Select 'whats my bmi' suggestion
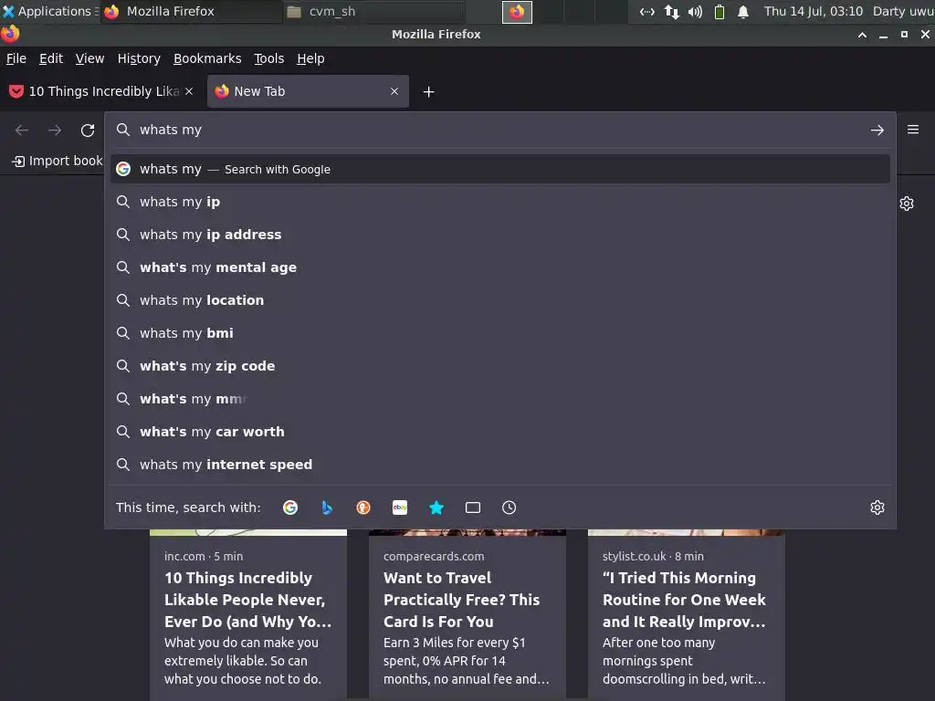Viewport: 935px width, 701px height. [x=499, y=333]
